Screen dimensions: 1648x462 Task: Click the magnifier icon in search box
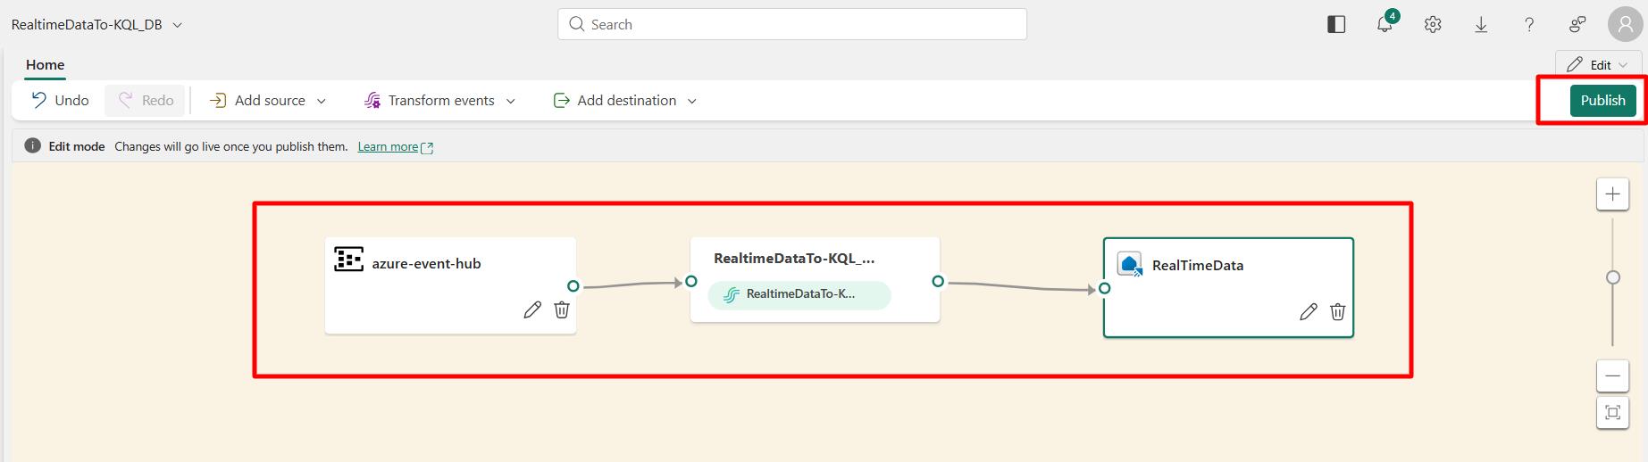coord(577,24)
